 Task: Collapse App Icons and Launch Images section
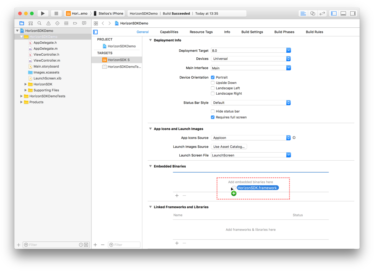[x=150, y=129]
